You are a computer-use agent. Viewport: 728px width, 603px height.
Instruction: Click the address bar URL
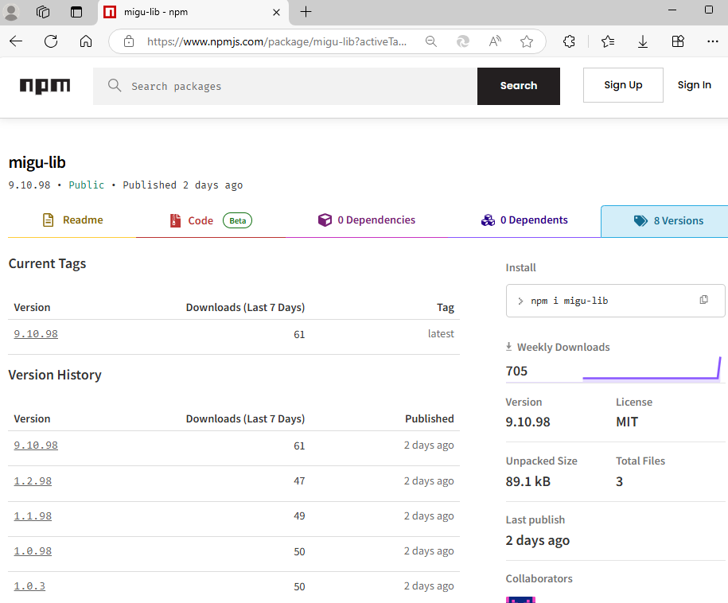(277, 42)
